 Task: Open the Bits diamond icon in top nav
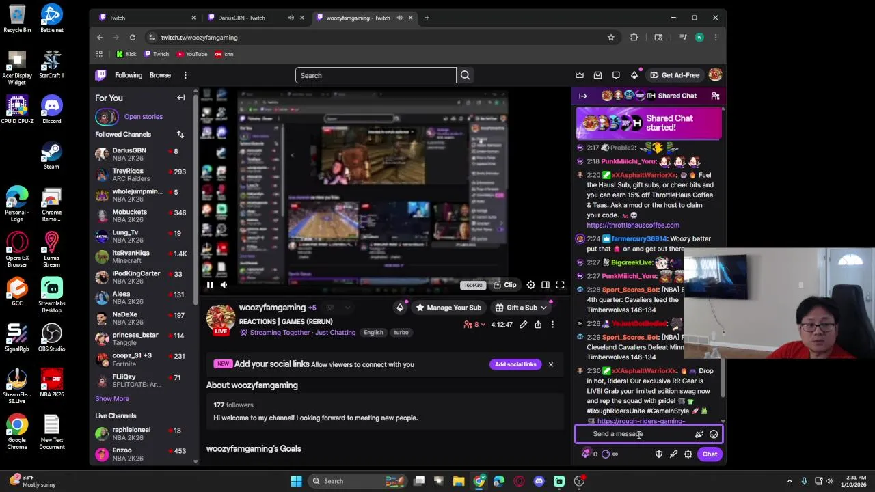point(634,75)
